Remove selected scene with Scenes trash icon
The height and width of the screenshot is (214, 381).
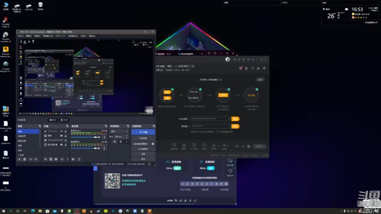(25, 159)
